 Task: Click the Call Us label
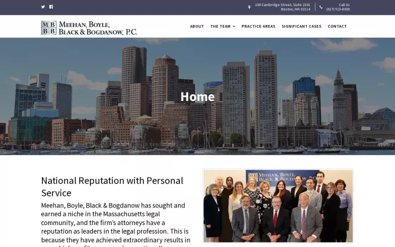point(344,5)
